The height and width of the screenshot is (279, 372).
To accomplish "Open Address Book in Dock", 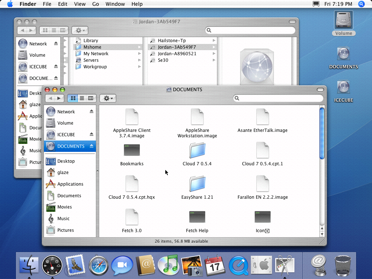I will click(145, 265).
